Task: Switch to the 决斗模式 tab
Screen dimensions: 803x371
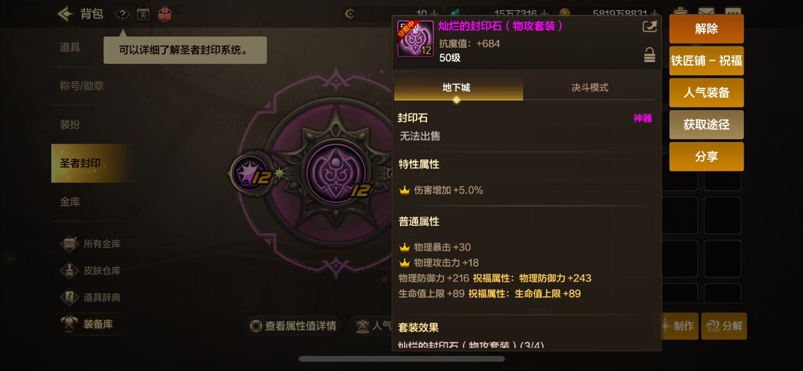Action: click(x=590, y=88)
